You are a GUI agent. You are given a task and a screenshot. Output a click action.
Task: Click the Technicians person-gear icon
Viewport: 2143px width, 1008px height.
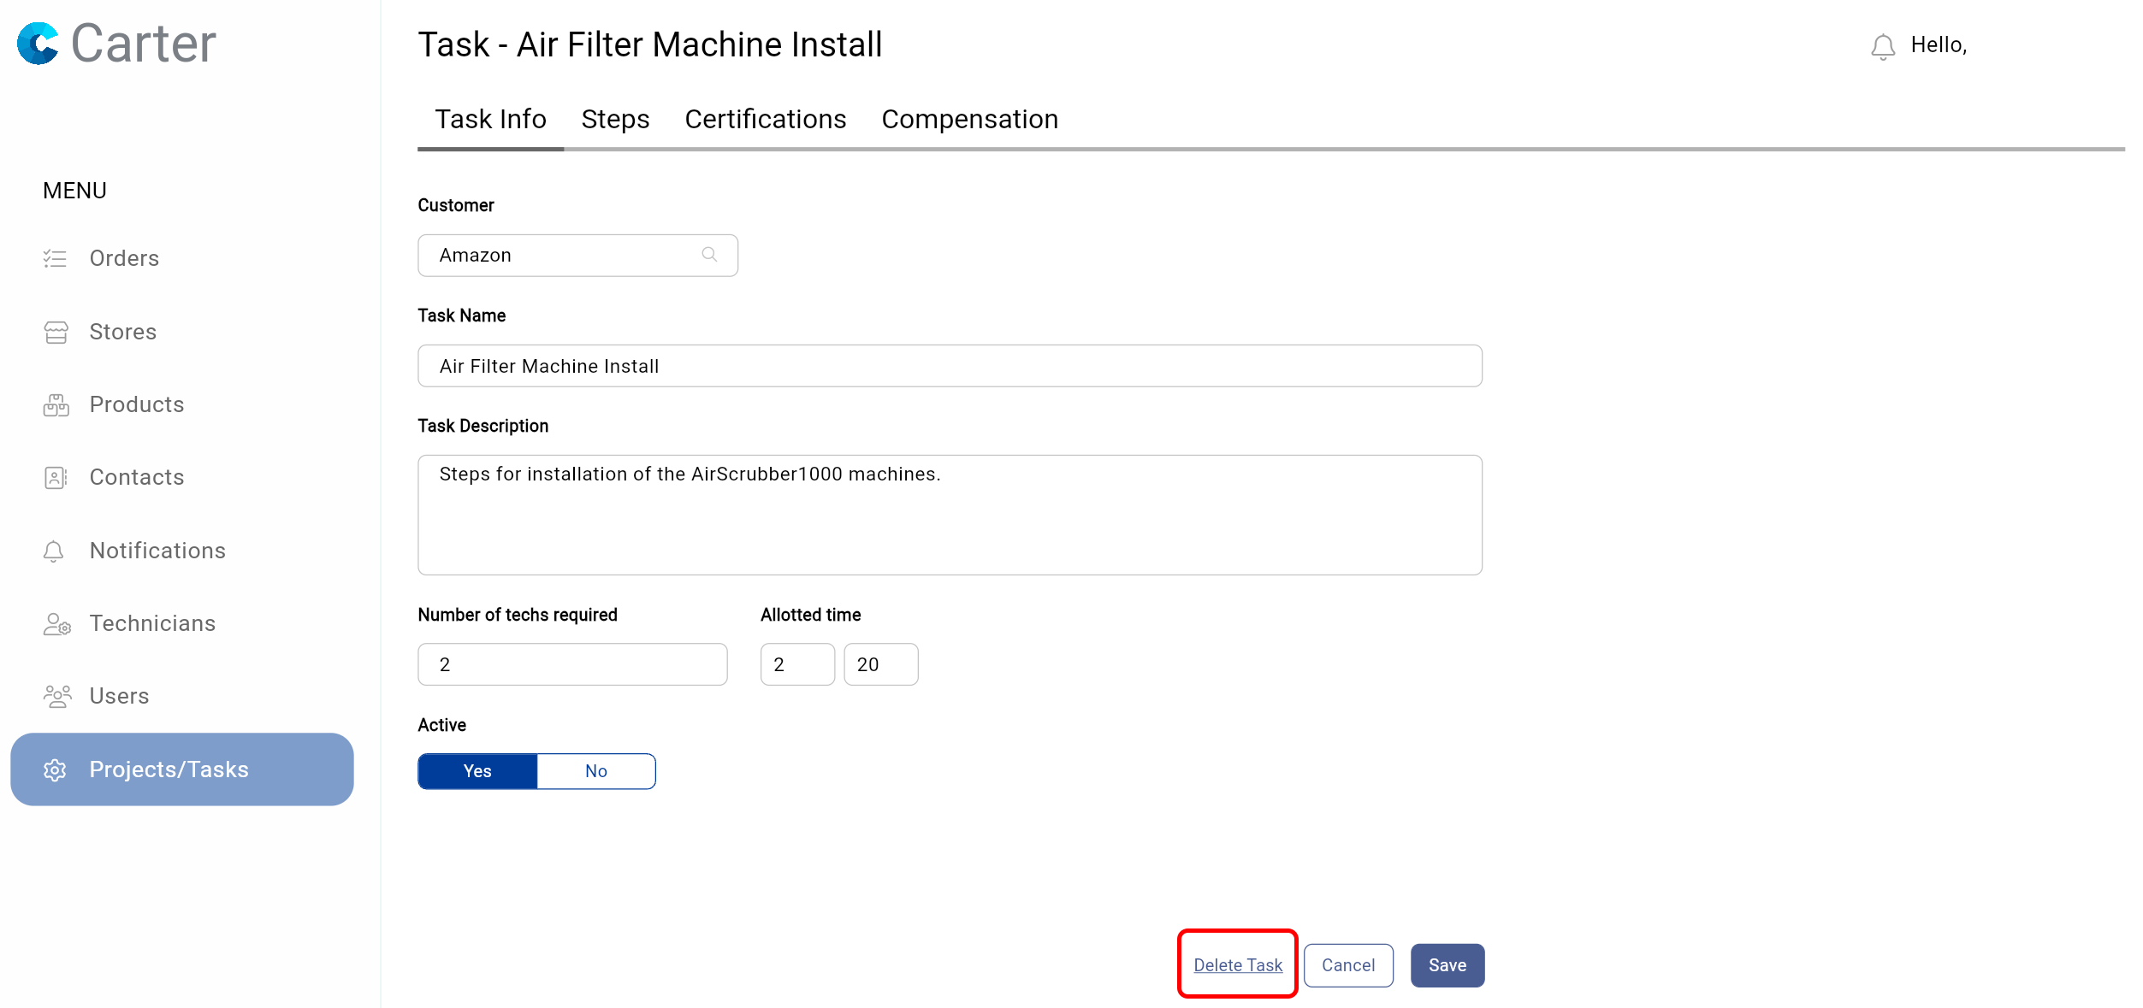pyautogui.click(x=56, y=624)
